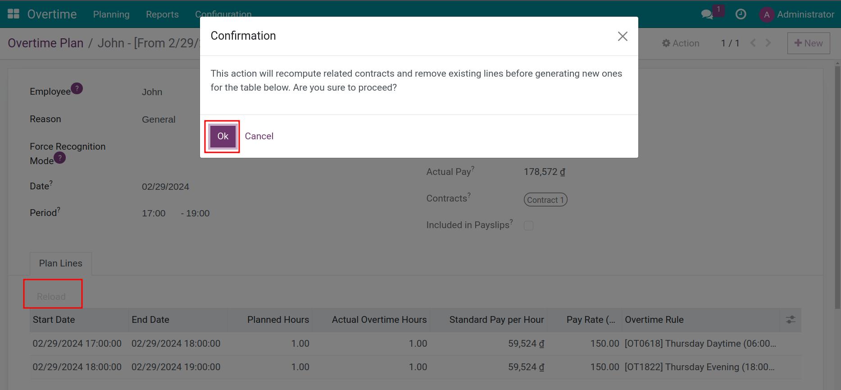Click the Actual Pay value 178,572 ₫
The image size is (841, 390).
coord(545,172)
